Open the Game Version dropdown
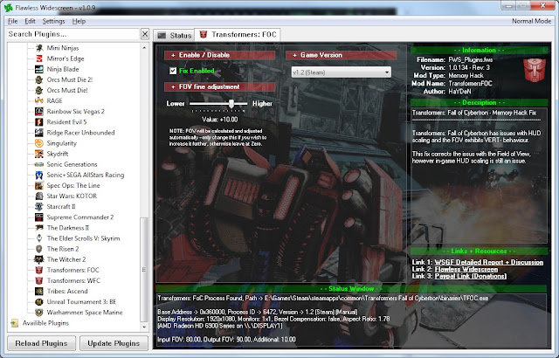The height and width of the screenshot is (358, 559). [342, 72]
